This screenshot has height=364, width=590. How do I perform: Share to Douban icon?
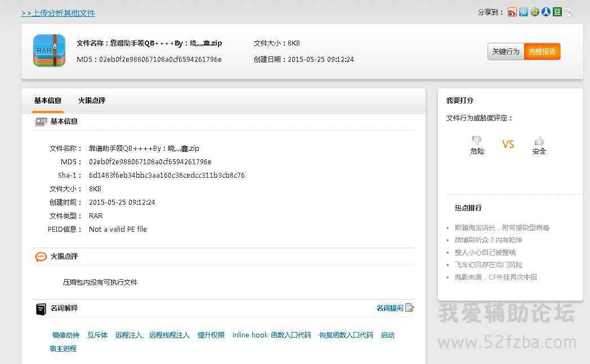[x=557, y=12]
